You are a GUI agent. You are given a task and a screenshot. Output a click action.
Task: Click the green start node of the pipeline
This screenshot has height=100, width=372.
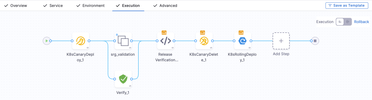point(47,41)
